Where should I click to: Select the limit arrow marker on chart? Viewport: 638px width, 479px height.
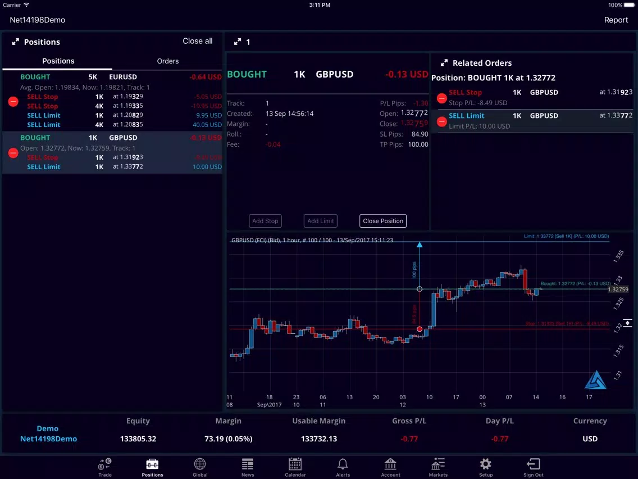pyautogui.click(x=420, y=245)
